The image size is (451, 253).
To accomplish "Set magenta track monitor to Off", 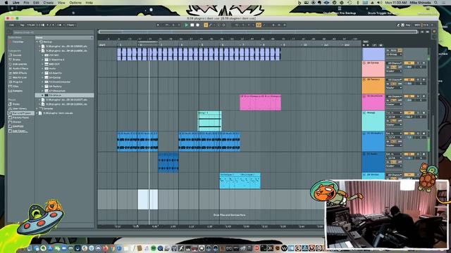I will [x=400, y=100].
